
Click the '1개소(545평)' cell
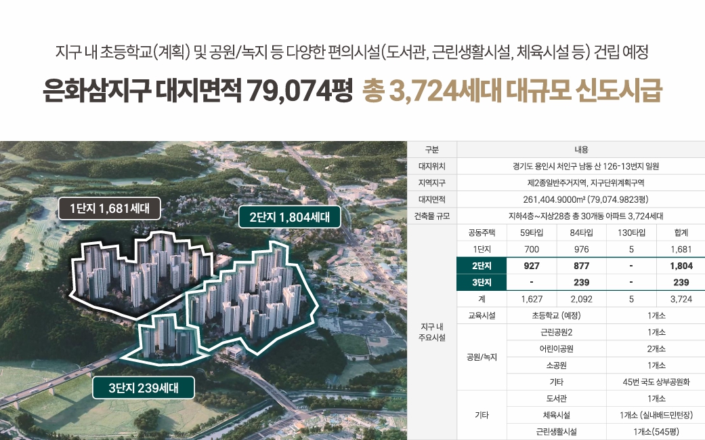point(656,432)
